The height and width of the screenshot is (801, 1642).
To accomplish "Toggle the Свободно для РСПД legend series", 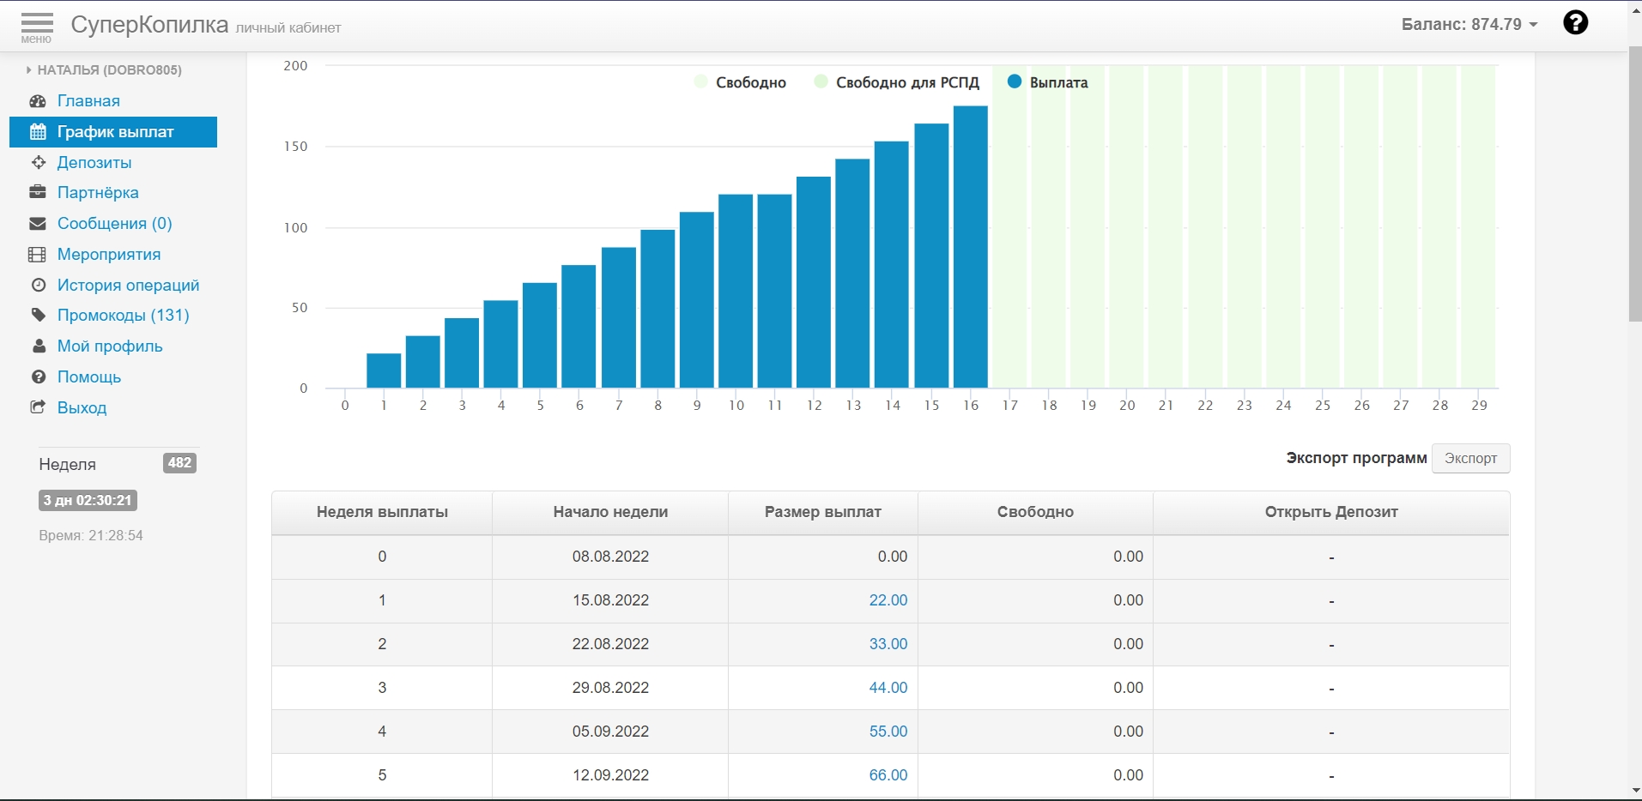I will pos(897,83).
